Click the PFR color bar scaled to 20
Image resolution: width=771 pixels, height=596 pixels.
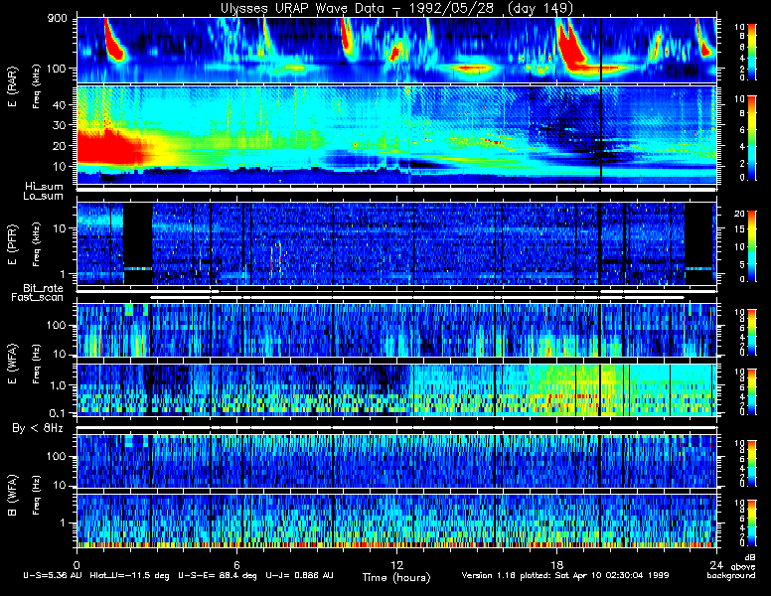click(751, 246)
